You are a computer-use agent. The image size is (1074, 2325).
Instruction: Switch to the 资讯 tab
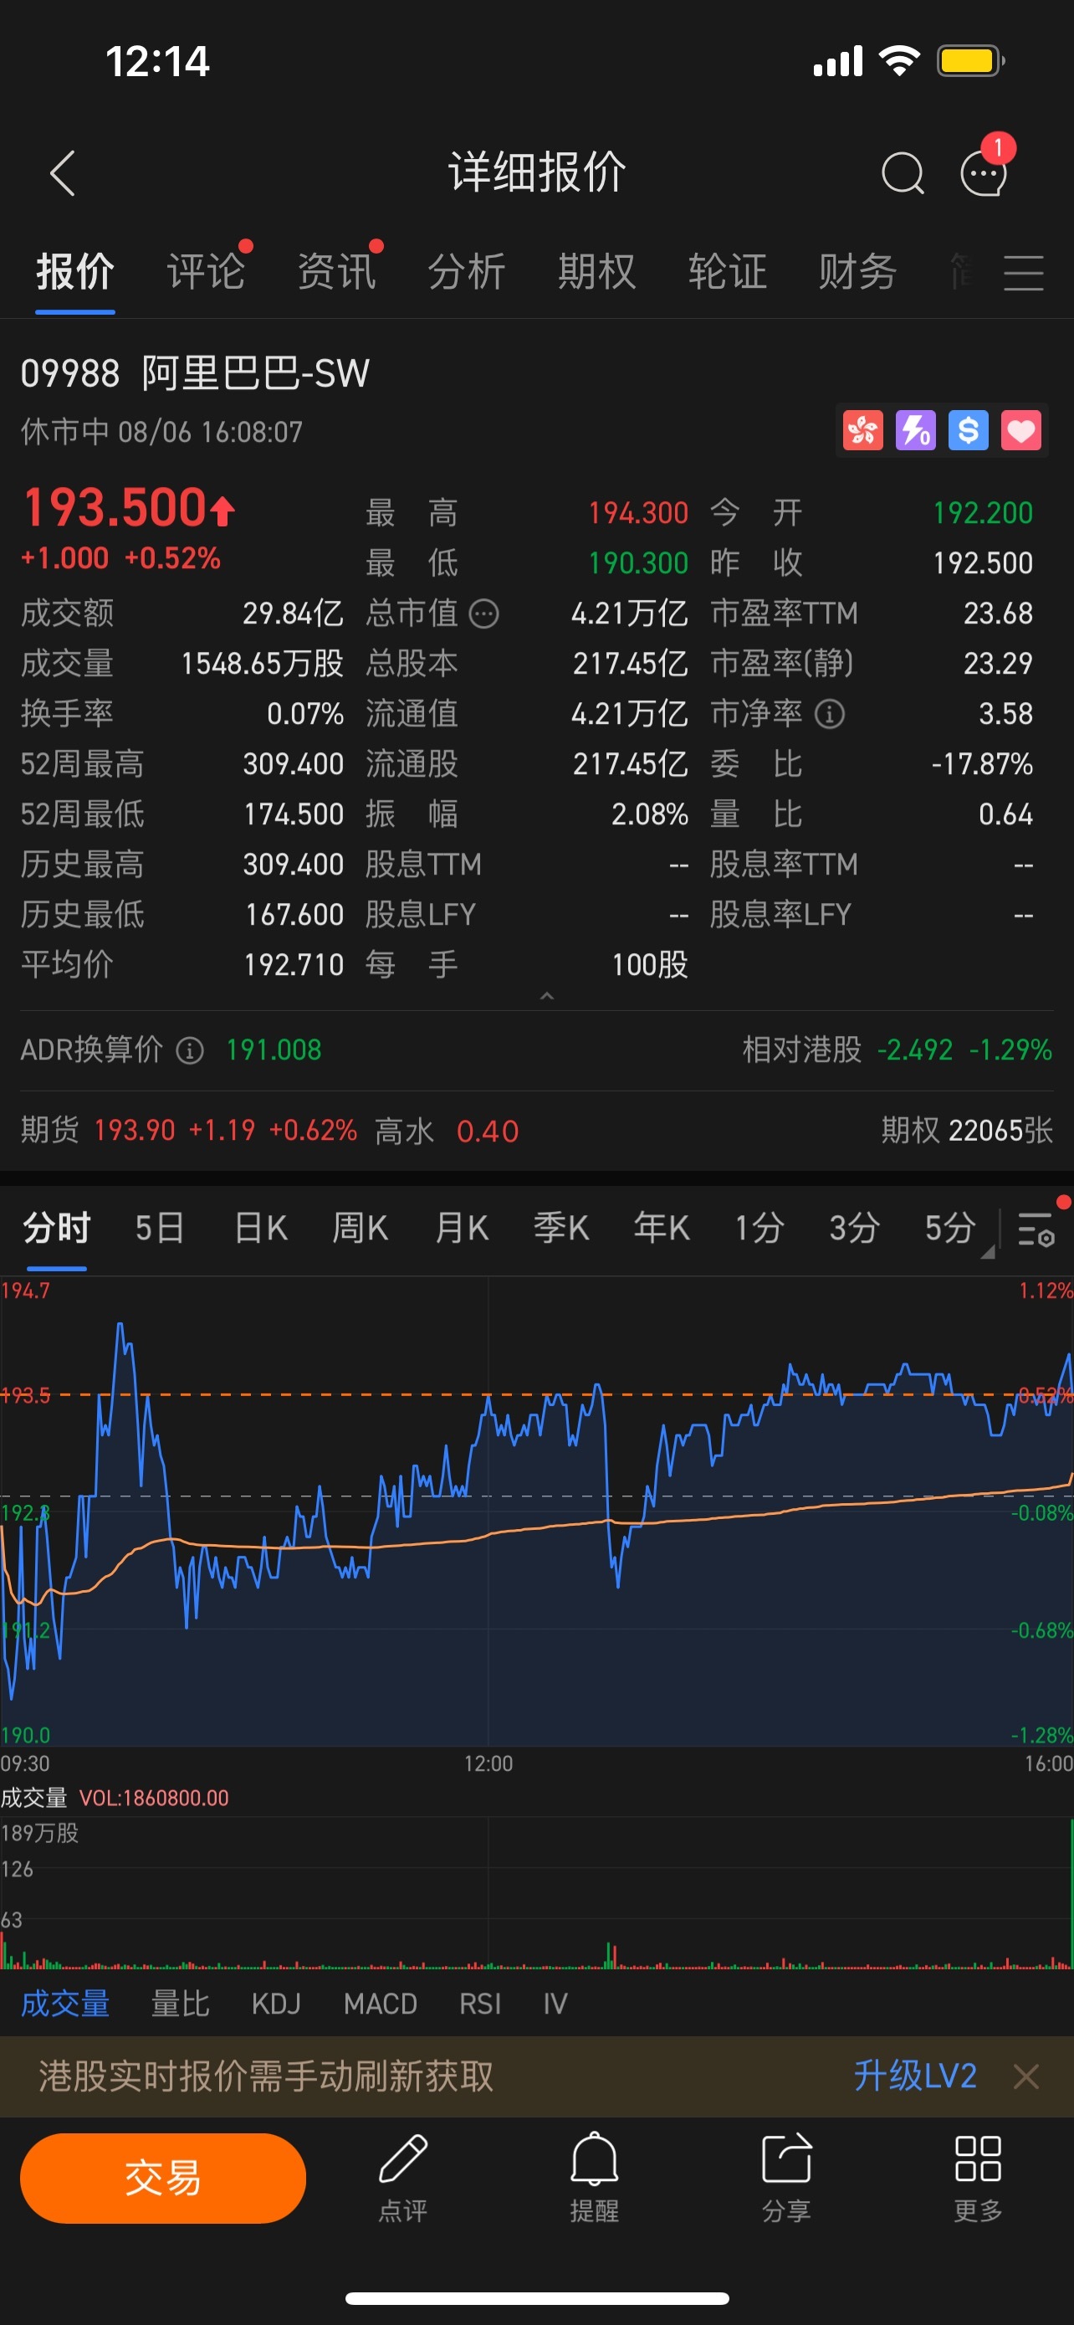pyautogui.click(x=336, y=272)
